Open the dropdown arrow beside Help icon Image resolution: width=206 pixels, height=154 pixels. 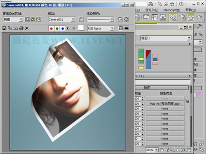[x=186, y=4]
